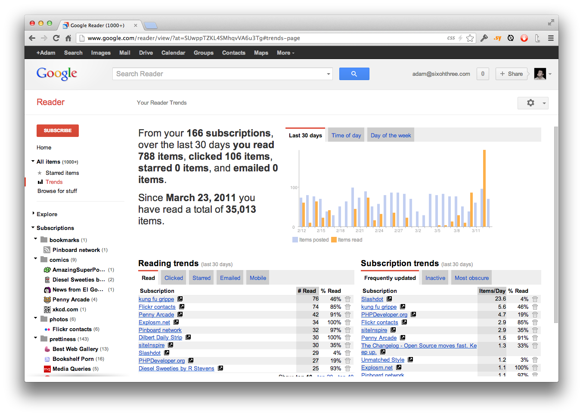Image resolution: width=583 pixels, height=416 pixels.
Task: Open the More dropdown in Google bar
Action: tap(285, 53)
